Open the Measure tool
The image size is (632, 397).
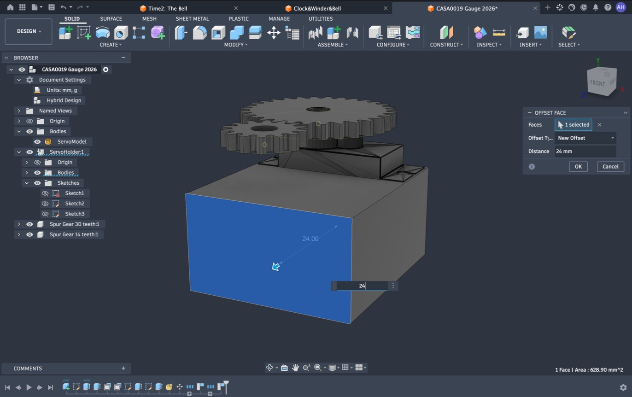499,33
